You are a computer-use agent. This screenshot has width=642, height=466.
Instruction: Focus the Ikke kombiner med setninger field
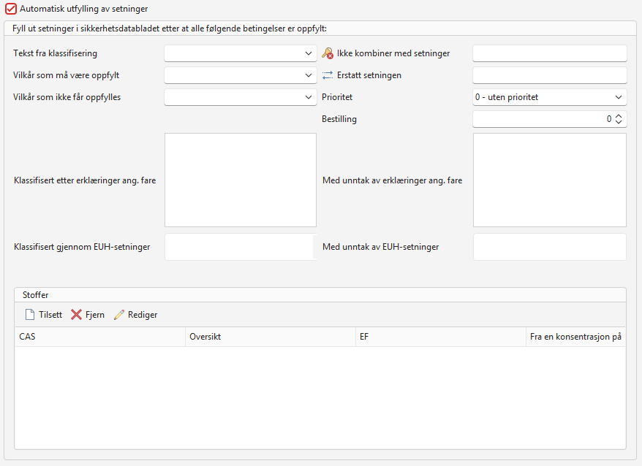coord(549,53)
